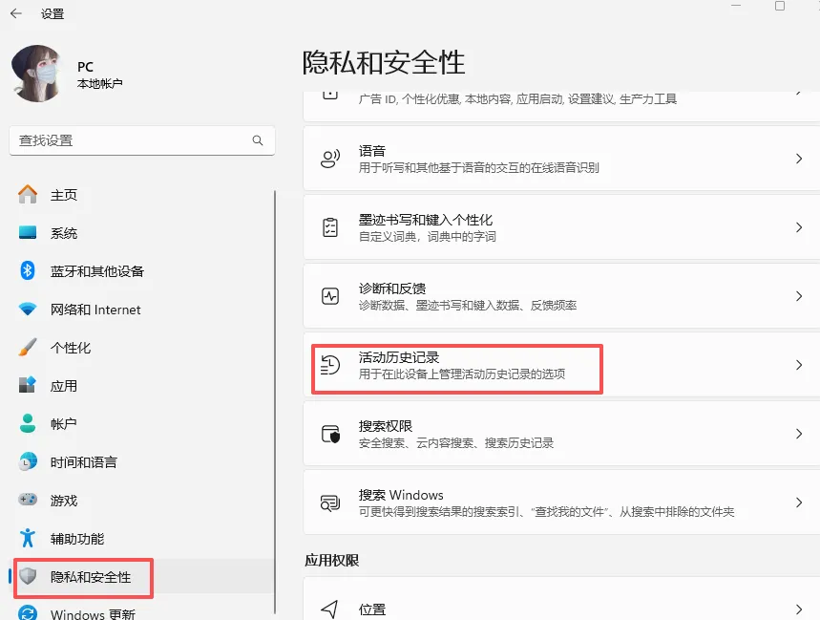Click the maximize window button
The height and width of the screenshot is (620, 820).
(x=780, y=6)
